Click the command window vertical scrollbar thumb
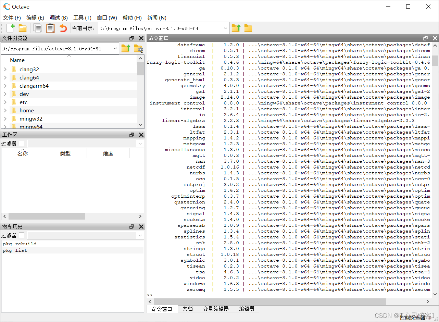This screenshot has height=322, width=439. click(435, 60)
